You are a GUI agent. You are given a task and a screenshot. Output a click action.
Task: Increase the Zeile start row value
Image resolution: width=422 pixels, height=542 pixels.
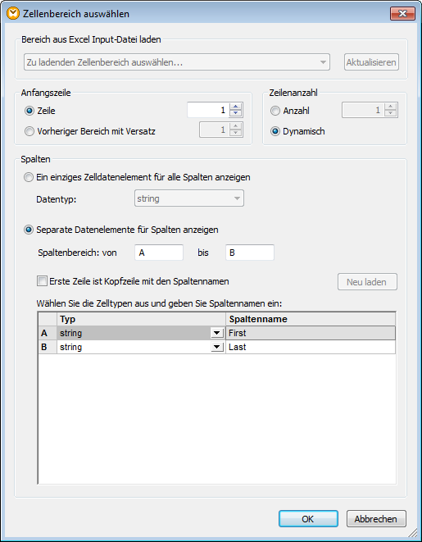[x=235, y=107]
